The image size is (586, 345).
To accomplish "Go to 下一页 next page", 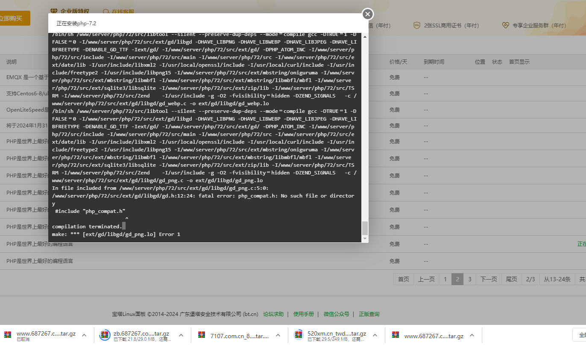I will [x=489, y=279].
